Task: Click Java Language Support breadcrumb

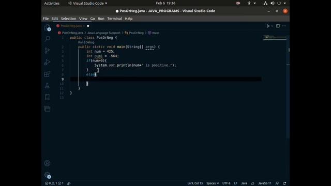Action: 103,33
